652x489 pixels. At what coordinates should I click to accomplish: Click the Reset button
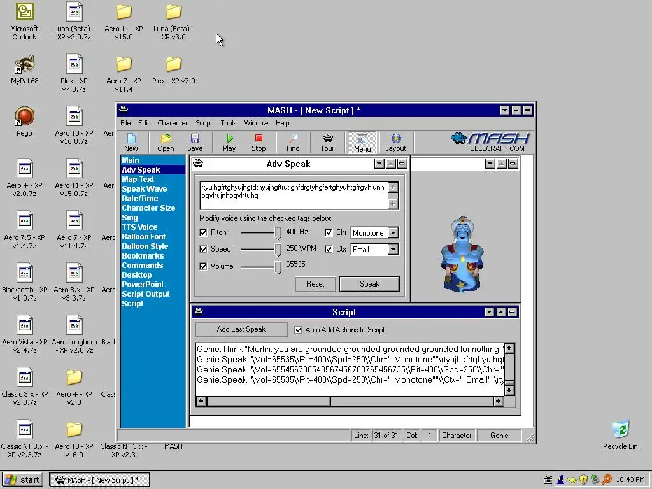pyautogui.click(x=315, y=284)
